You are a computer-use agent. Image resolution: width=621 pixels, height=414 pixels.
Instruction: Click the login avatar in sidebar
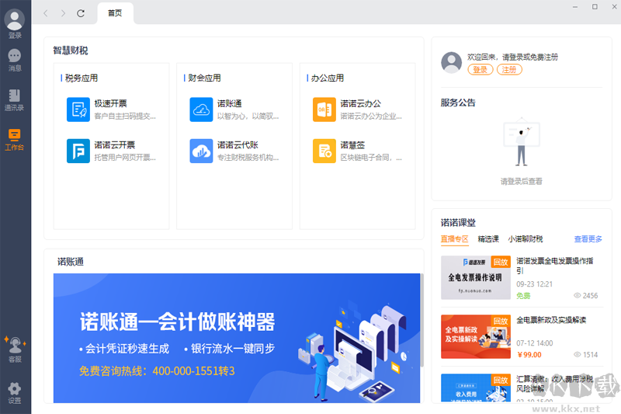pyautogui.click(x=15, y=20)
